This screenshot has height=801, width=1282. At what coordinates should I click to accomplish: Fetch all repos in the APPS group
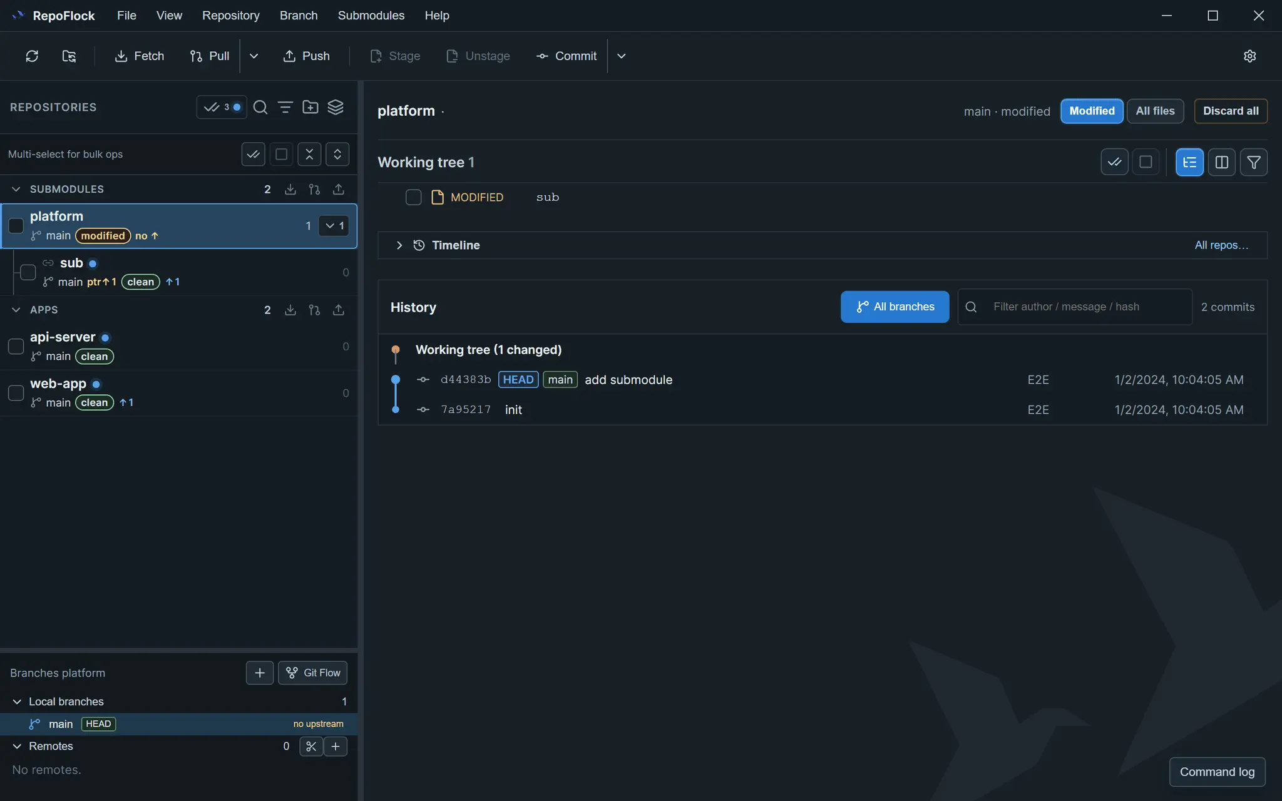[x=290, y=310]
